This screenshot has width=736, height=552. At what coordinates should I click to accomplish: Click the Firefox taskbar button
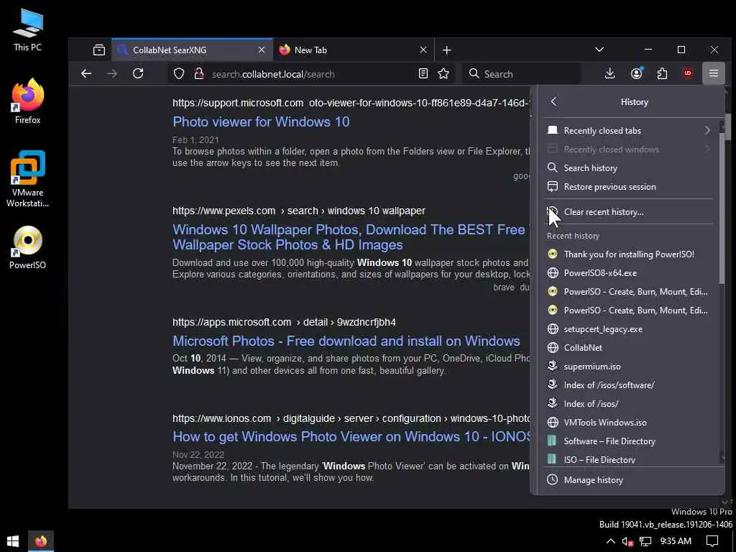[41, 540]
